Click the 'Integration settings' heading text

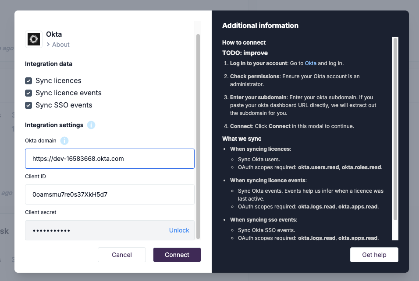pyautogui.click(x=54, y=125)
